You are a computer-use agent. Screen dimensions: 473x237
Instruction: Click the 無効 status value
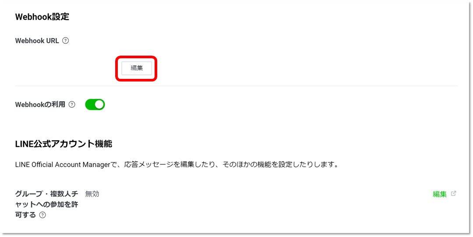tap(92, 194)
